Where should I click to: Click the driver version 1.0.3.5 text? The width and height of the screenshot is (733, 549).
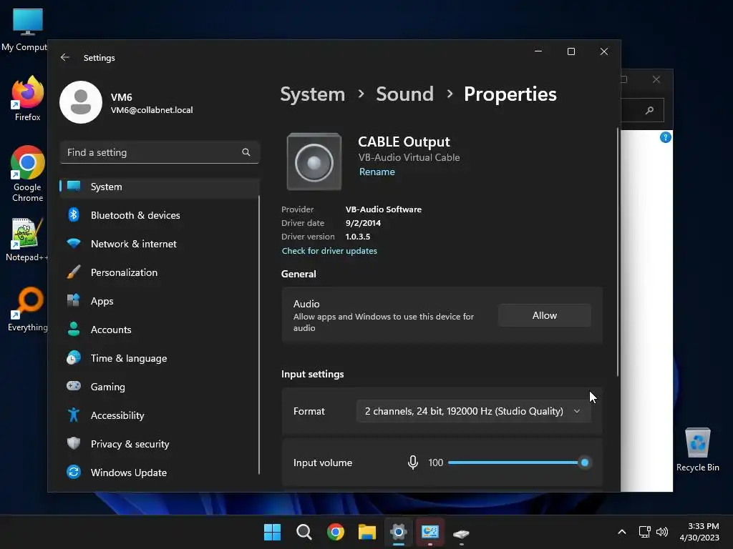[x=358, y=237]
